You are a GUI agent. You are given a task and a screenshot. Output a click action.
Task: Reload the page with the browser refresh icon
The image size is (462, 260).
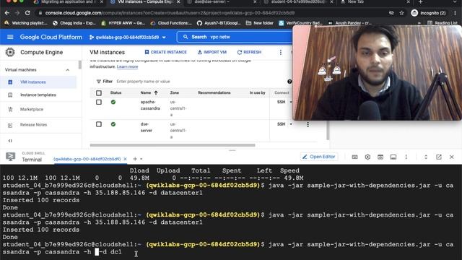[27, 13]
